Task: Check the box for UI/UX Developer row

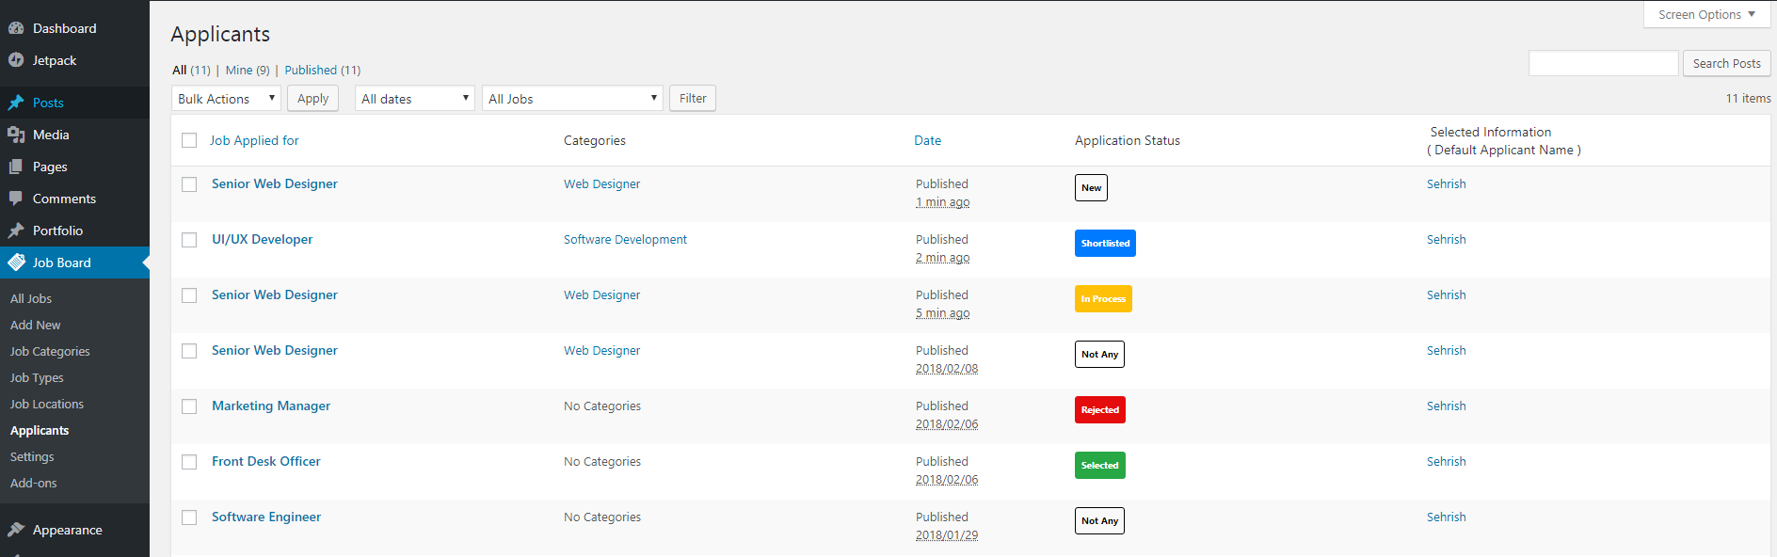Action: point(189,240)
